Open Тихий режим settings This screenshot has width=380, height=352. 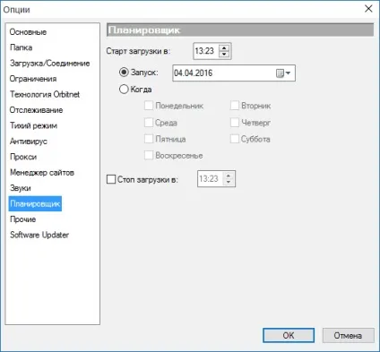click(x=33, y=125)
